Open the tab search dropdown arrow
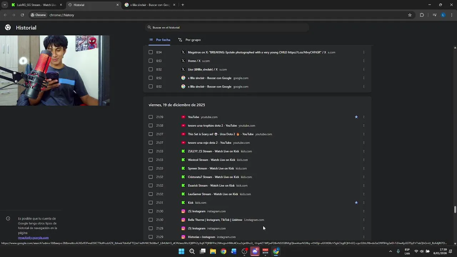Screen dimensions: 457x257 (x=4, y=5)
